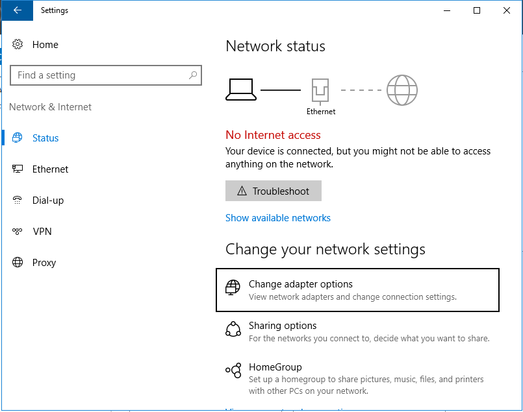
Task: Click the Proxy globe icon in sidebar
Action: (x=18, y=263)
